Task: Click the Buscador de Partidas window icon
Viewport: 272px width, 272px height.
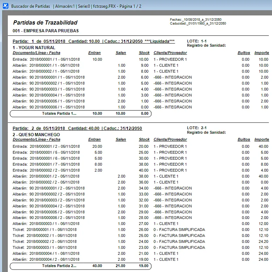Action: click(5, 6)
